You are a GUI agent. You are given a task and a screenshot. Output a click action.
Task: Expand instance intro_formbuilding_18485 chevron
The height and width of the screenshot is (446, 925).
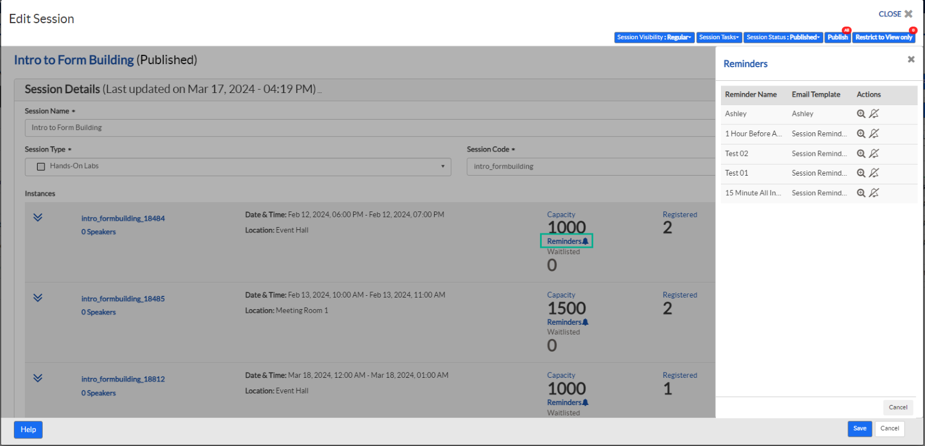pos(38,298)
